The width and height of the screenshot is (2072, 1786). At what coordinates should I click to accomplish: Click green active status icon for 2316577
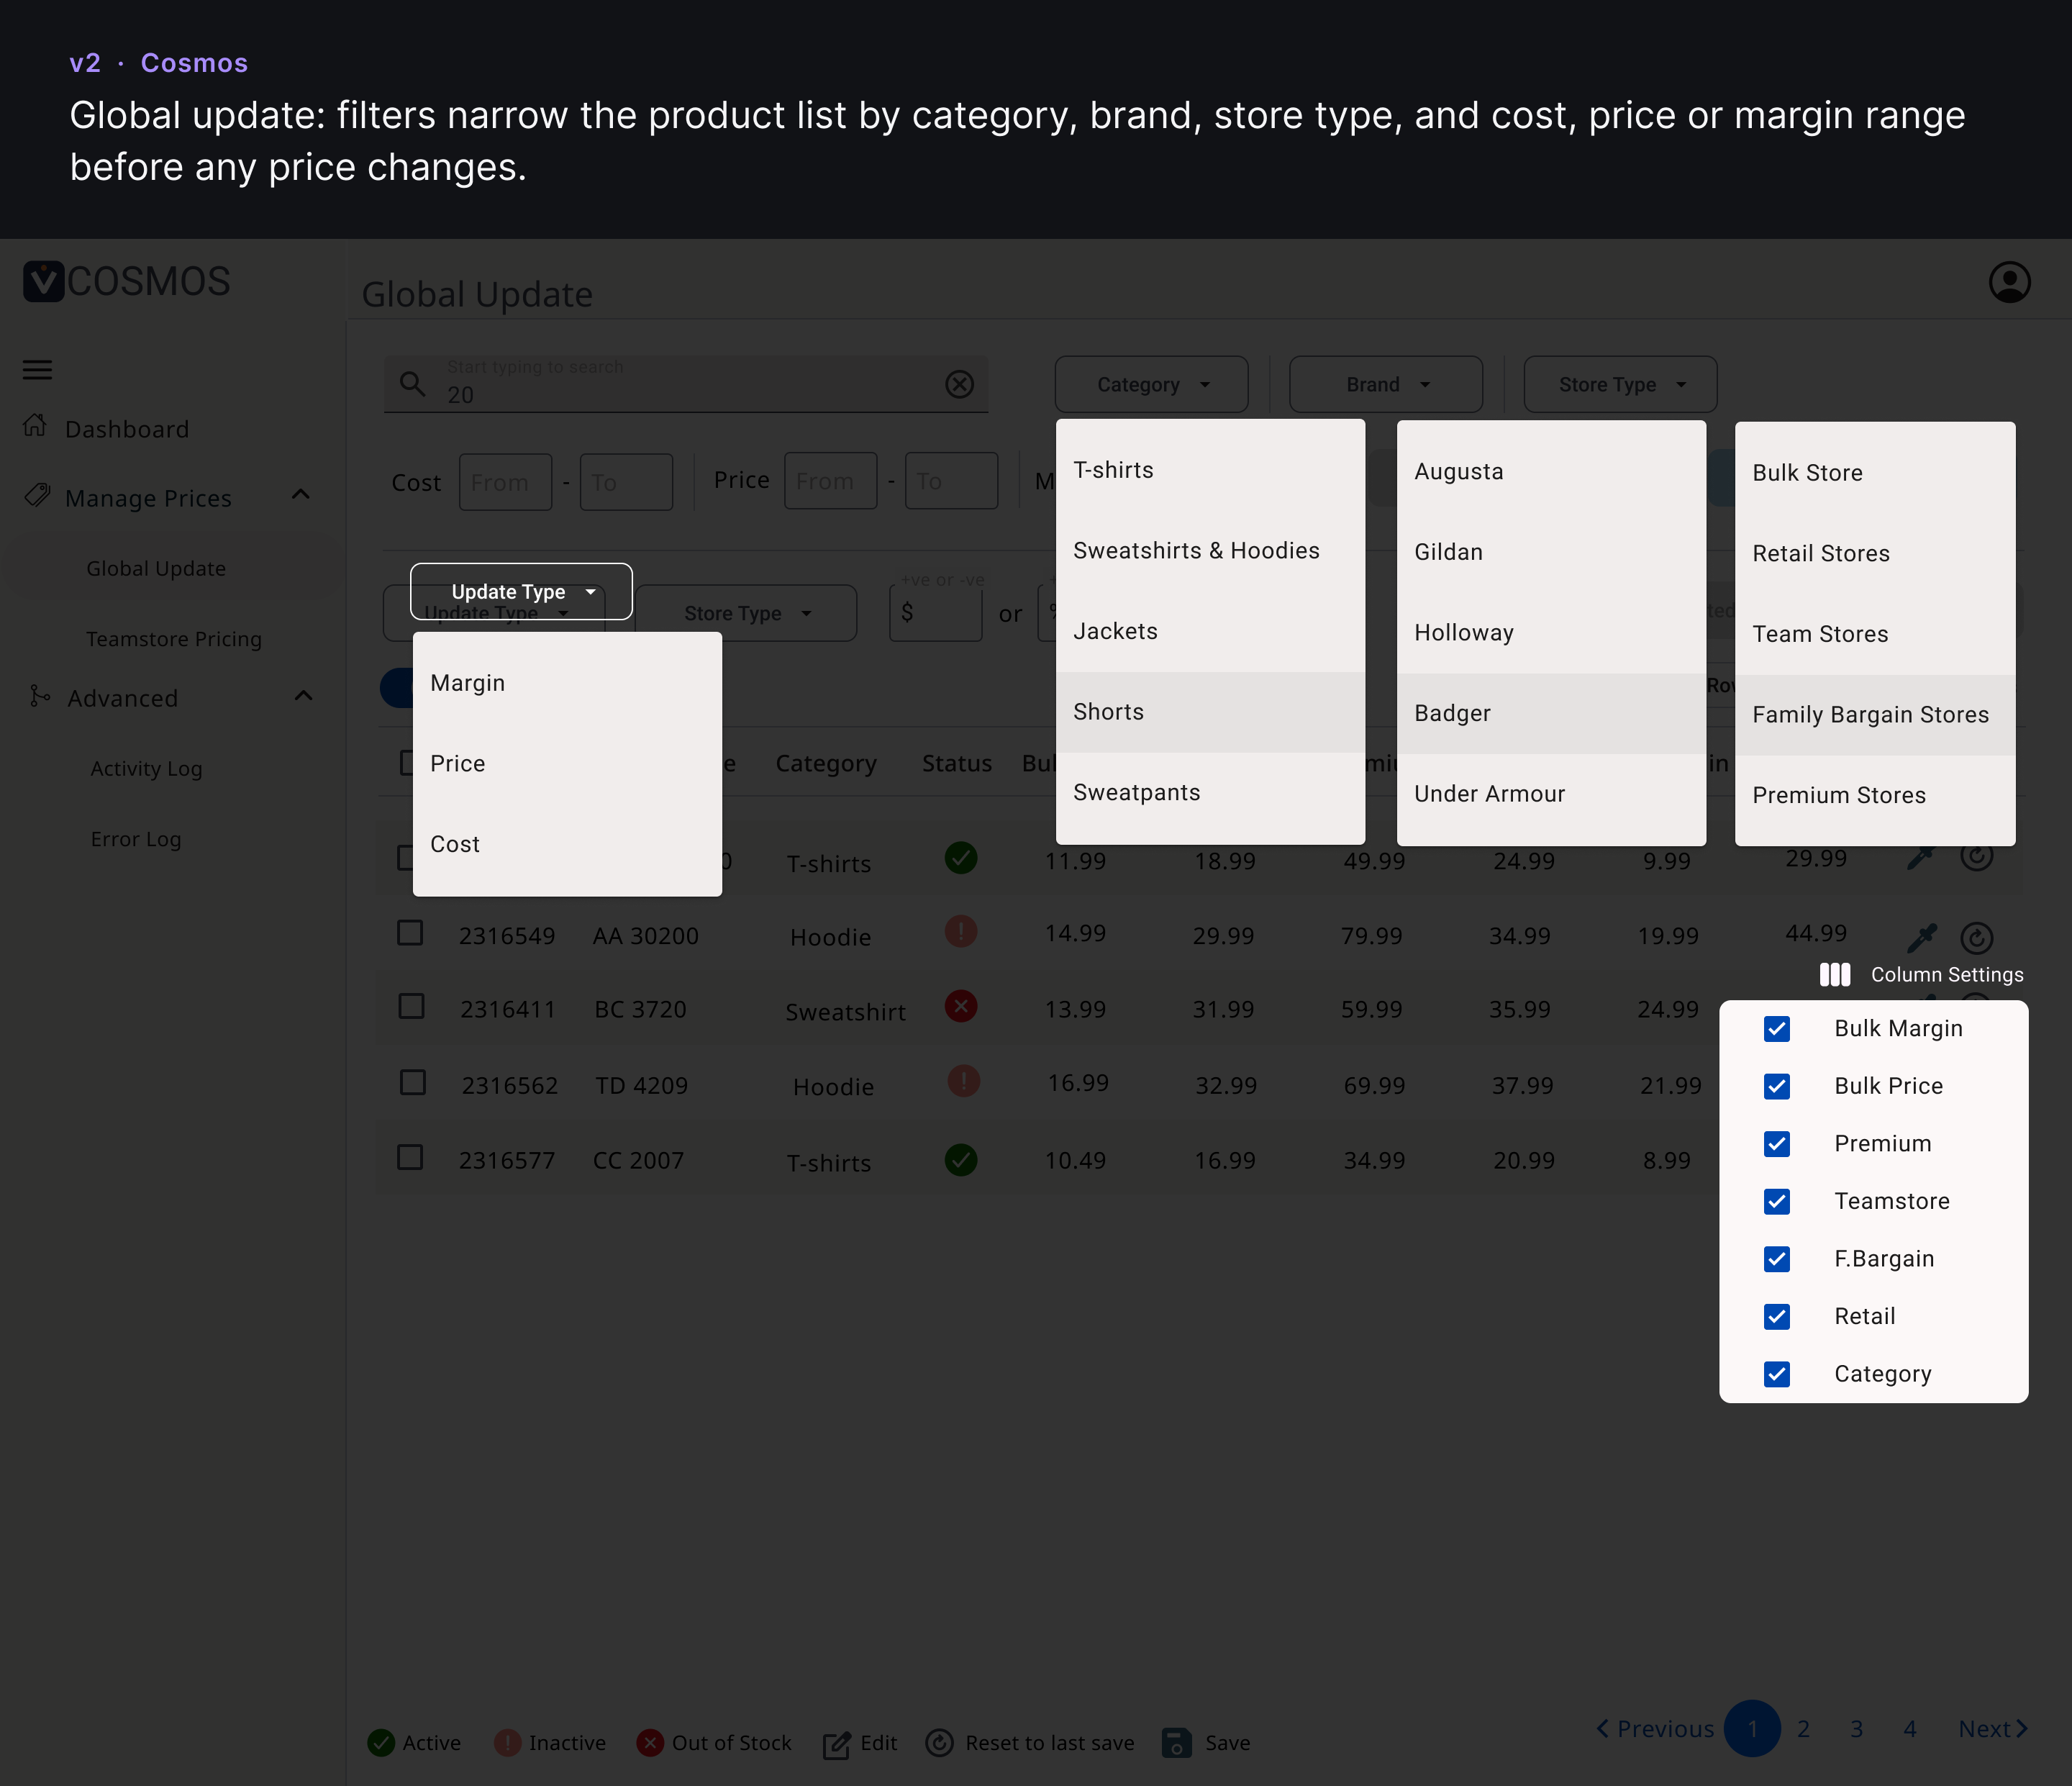961,1160
